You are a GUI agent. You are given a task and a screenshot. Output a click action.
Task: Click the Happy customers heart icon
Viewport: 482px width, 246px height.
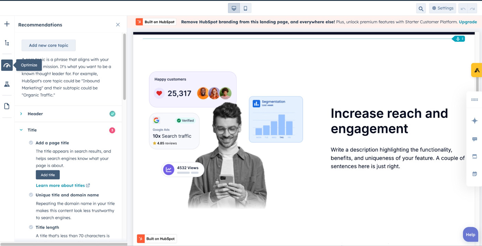[159, 93]
